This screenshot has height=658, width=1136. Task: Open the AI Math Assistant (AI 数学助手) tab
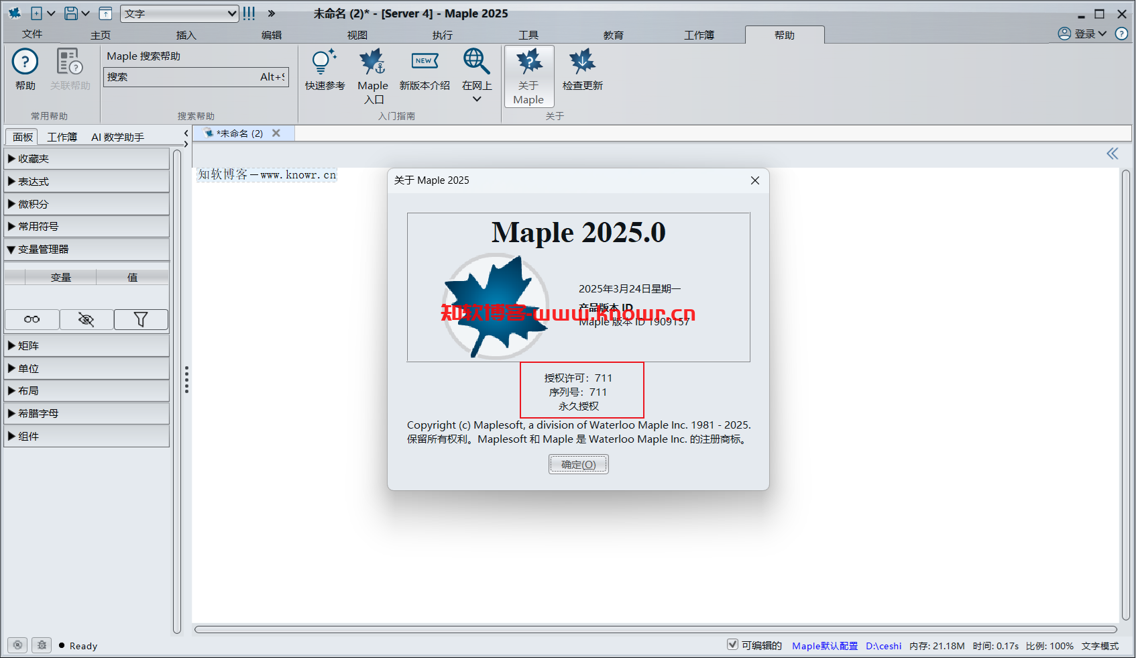pyautogui.click(x=117, y=137)
